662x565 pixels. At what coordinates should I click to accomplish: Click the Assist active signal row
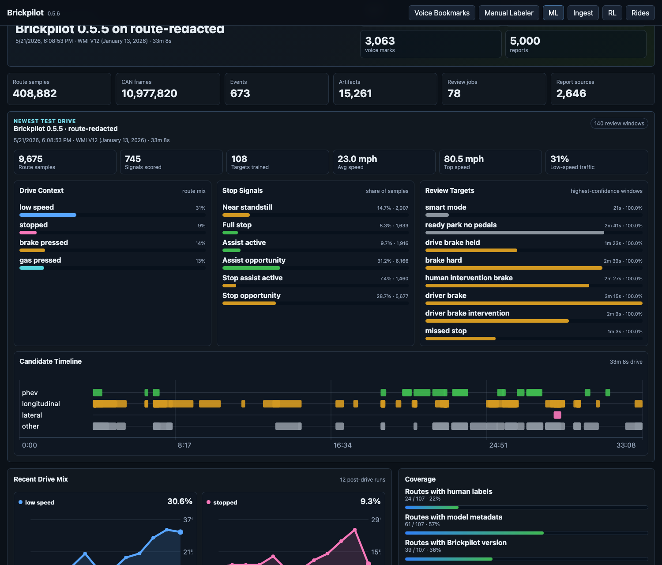pos(315,245)
